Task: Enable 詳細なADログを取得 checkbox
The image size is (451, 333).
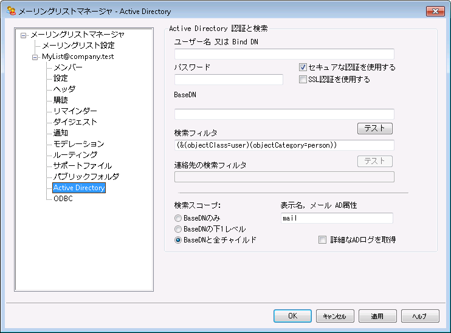Action: (322, 240)
